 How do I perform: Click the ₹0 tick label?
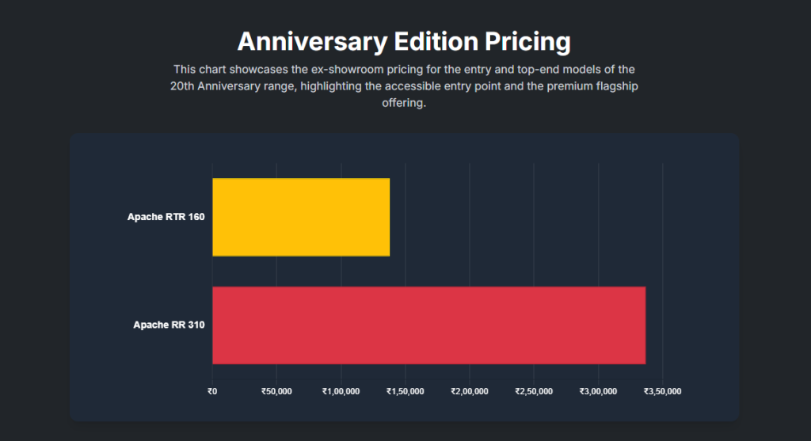(x=212, y=391)
